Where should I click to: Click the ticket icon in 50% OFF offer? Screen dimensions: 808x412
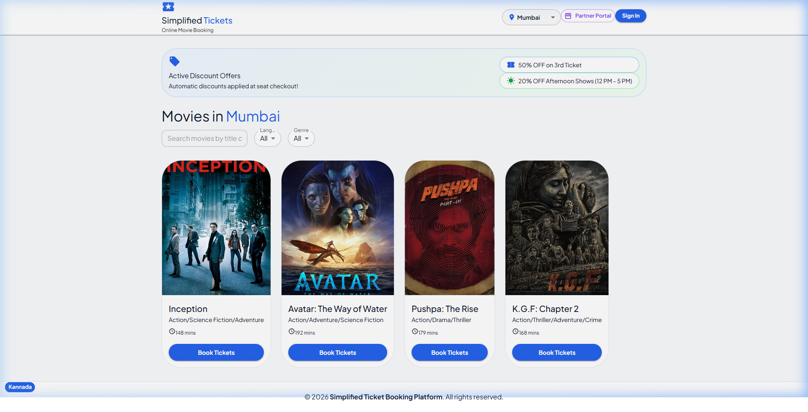[511, 65]
